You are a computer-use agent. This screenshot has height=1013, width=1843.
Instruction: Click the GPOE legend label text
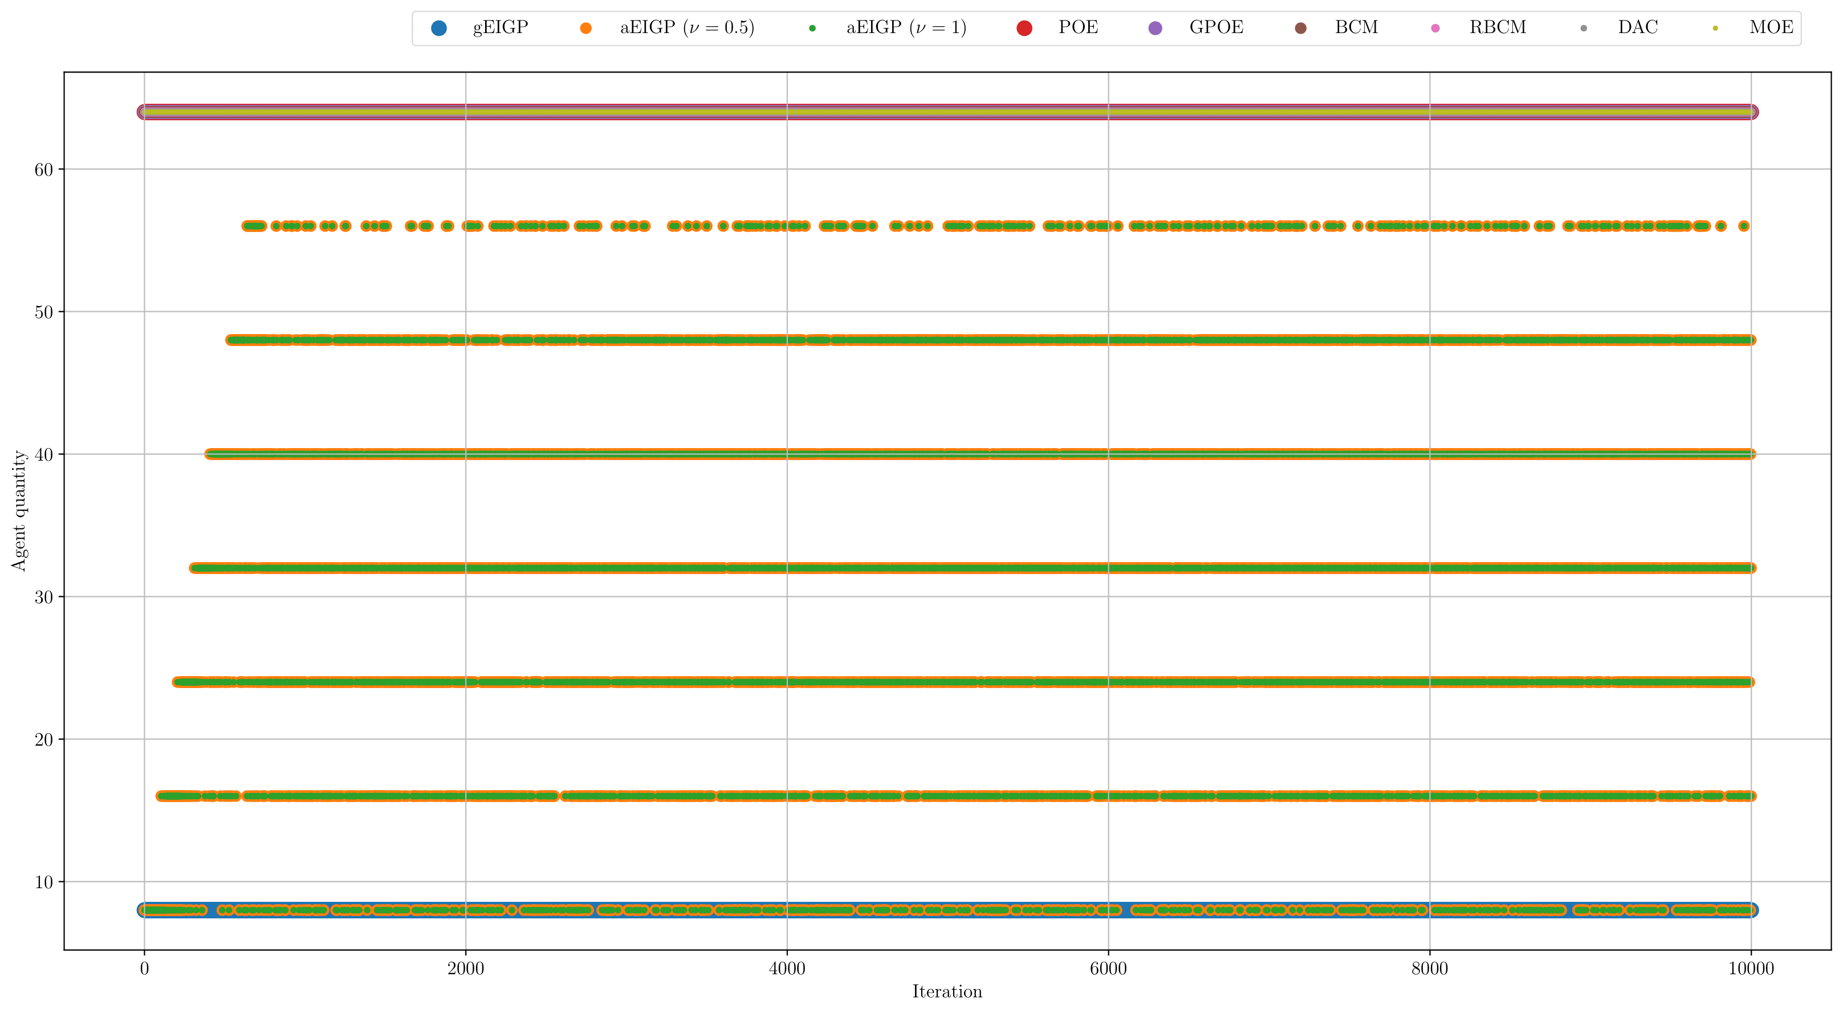point(1217,28)
